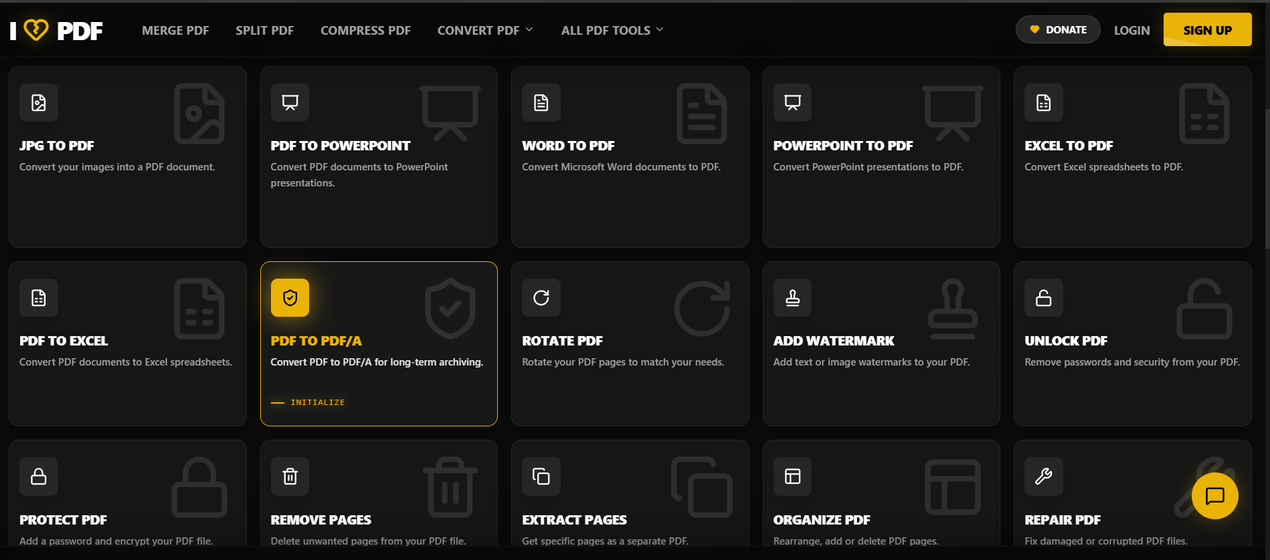Click the Extract Pages copy icon
This screenshot has height=560, width=1270.
(541, 476)
